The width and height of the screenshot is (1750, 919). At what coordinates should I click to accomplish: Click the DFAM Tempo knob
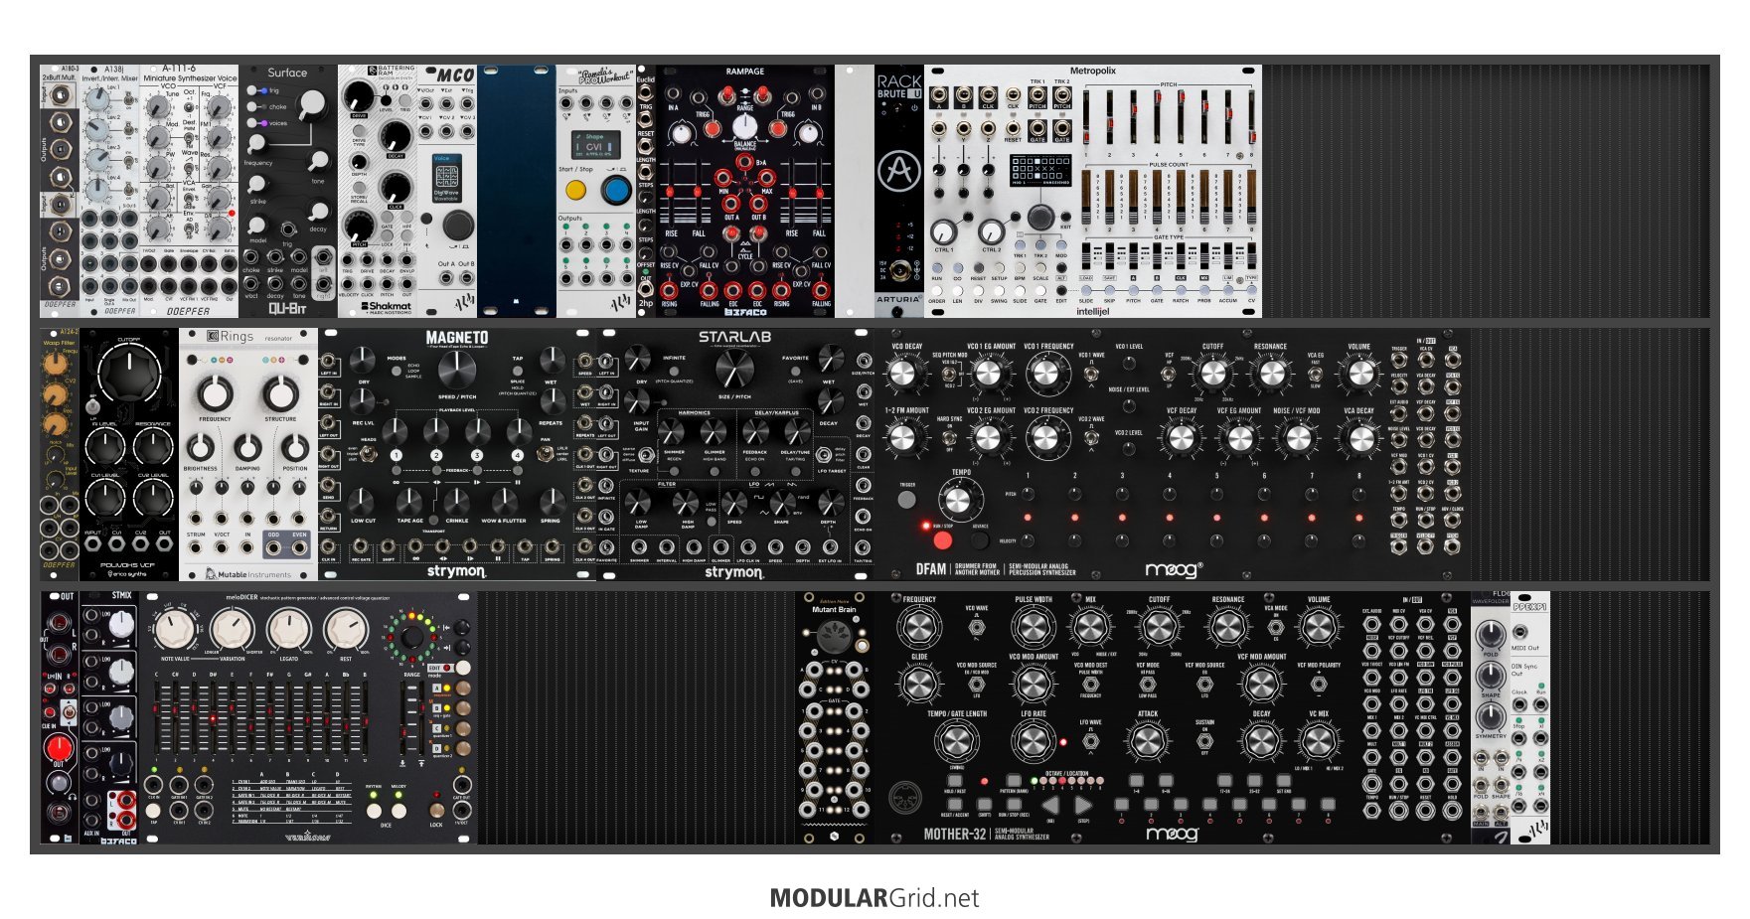[959, 499]
